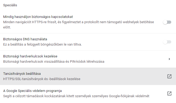Click 'Segíti a célzott támadások' description text
This screenshot has width=176, height=103.
pyautogui.click(x=76, y=96)
